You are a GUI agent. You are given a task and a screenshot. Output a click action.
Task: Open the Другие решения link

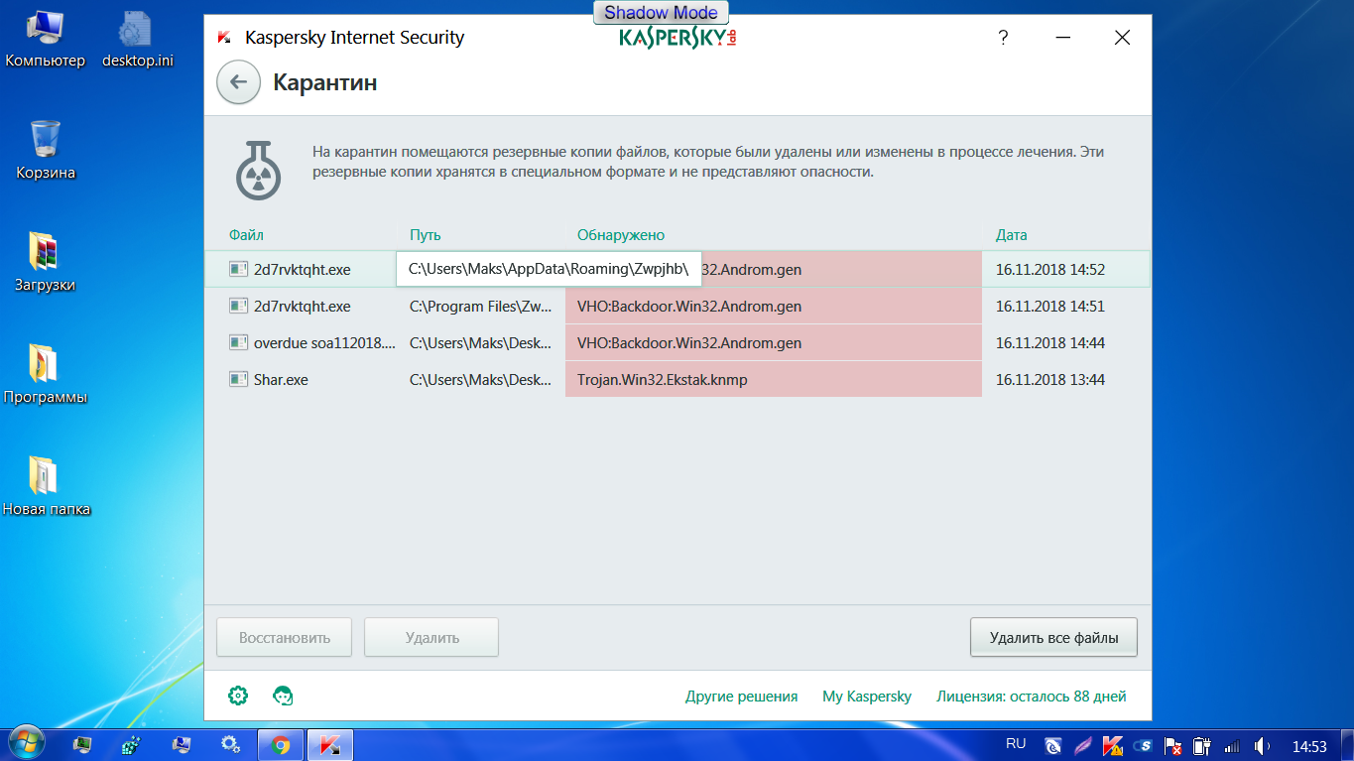click(x=742, y=697)
